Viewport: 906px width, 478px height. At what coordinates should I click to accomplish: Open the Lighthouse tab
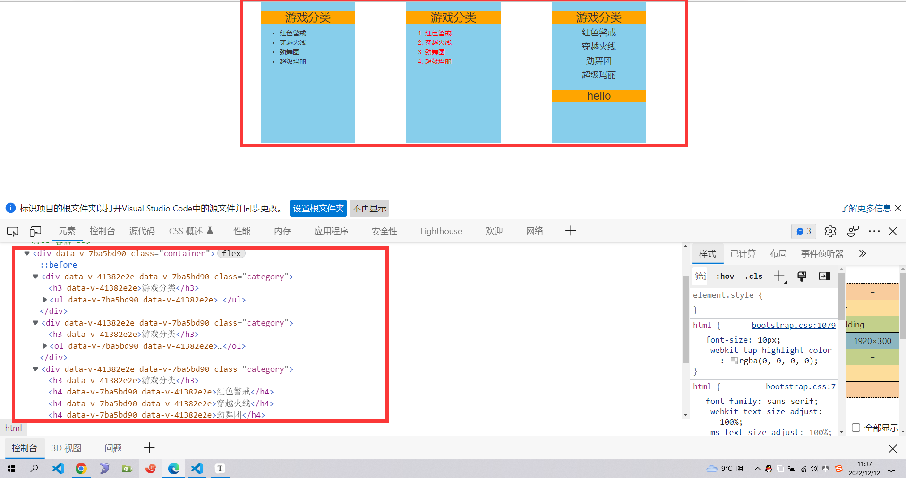(x=441, y=231)
